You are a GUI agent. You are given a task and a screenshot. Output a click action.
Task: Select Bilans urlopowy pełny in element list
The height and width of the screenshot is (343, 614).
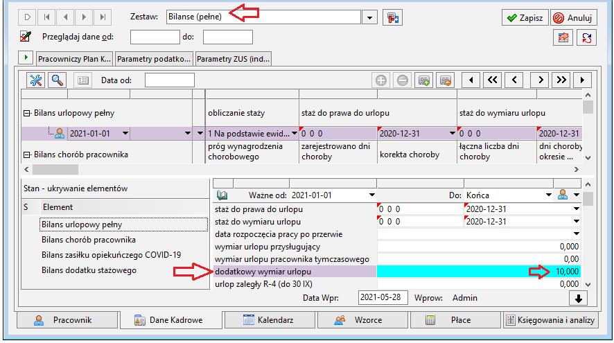point(124,225)
